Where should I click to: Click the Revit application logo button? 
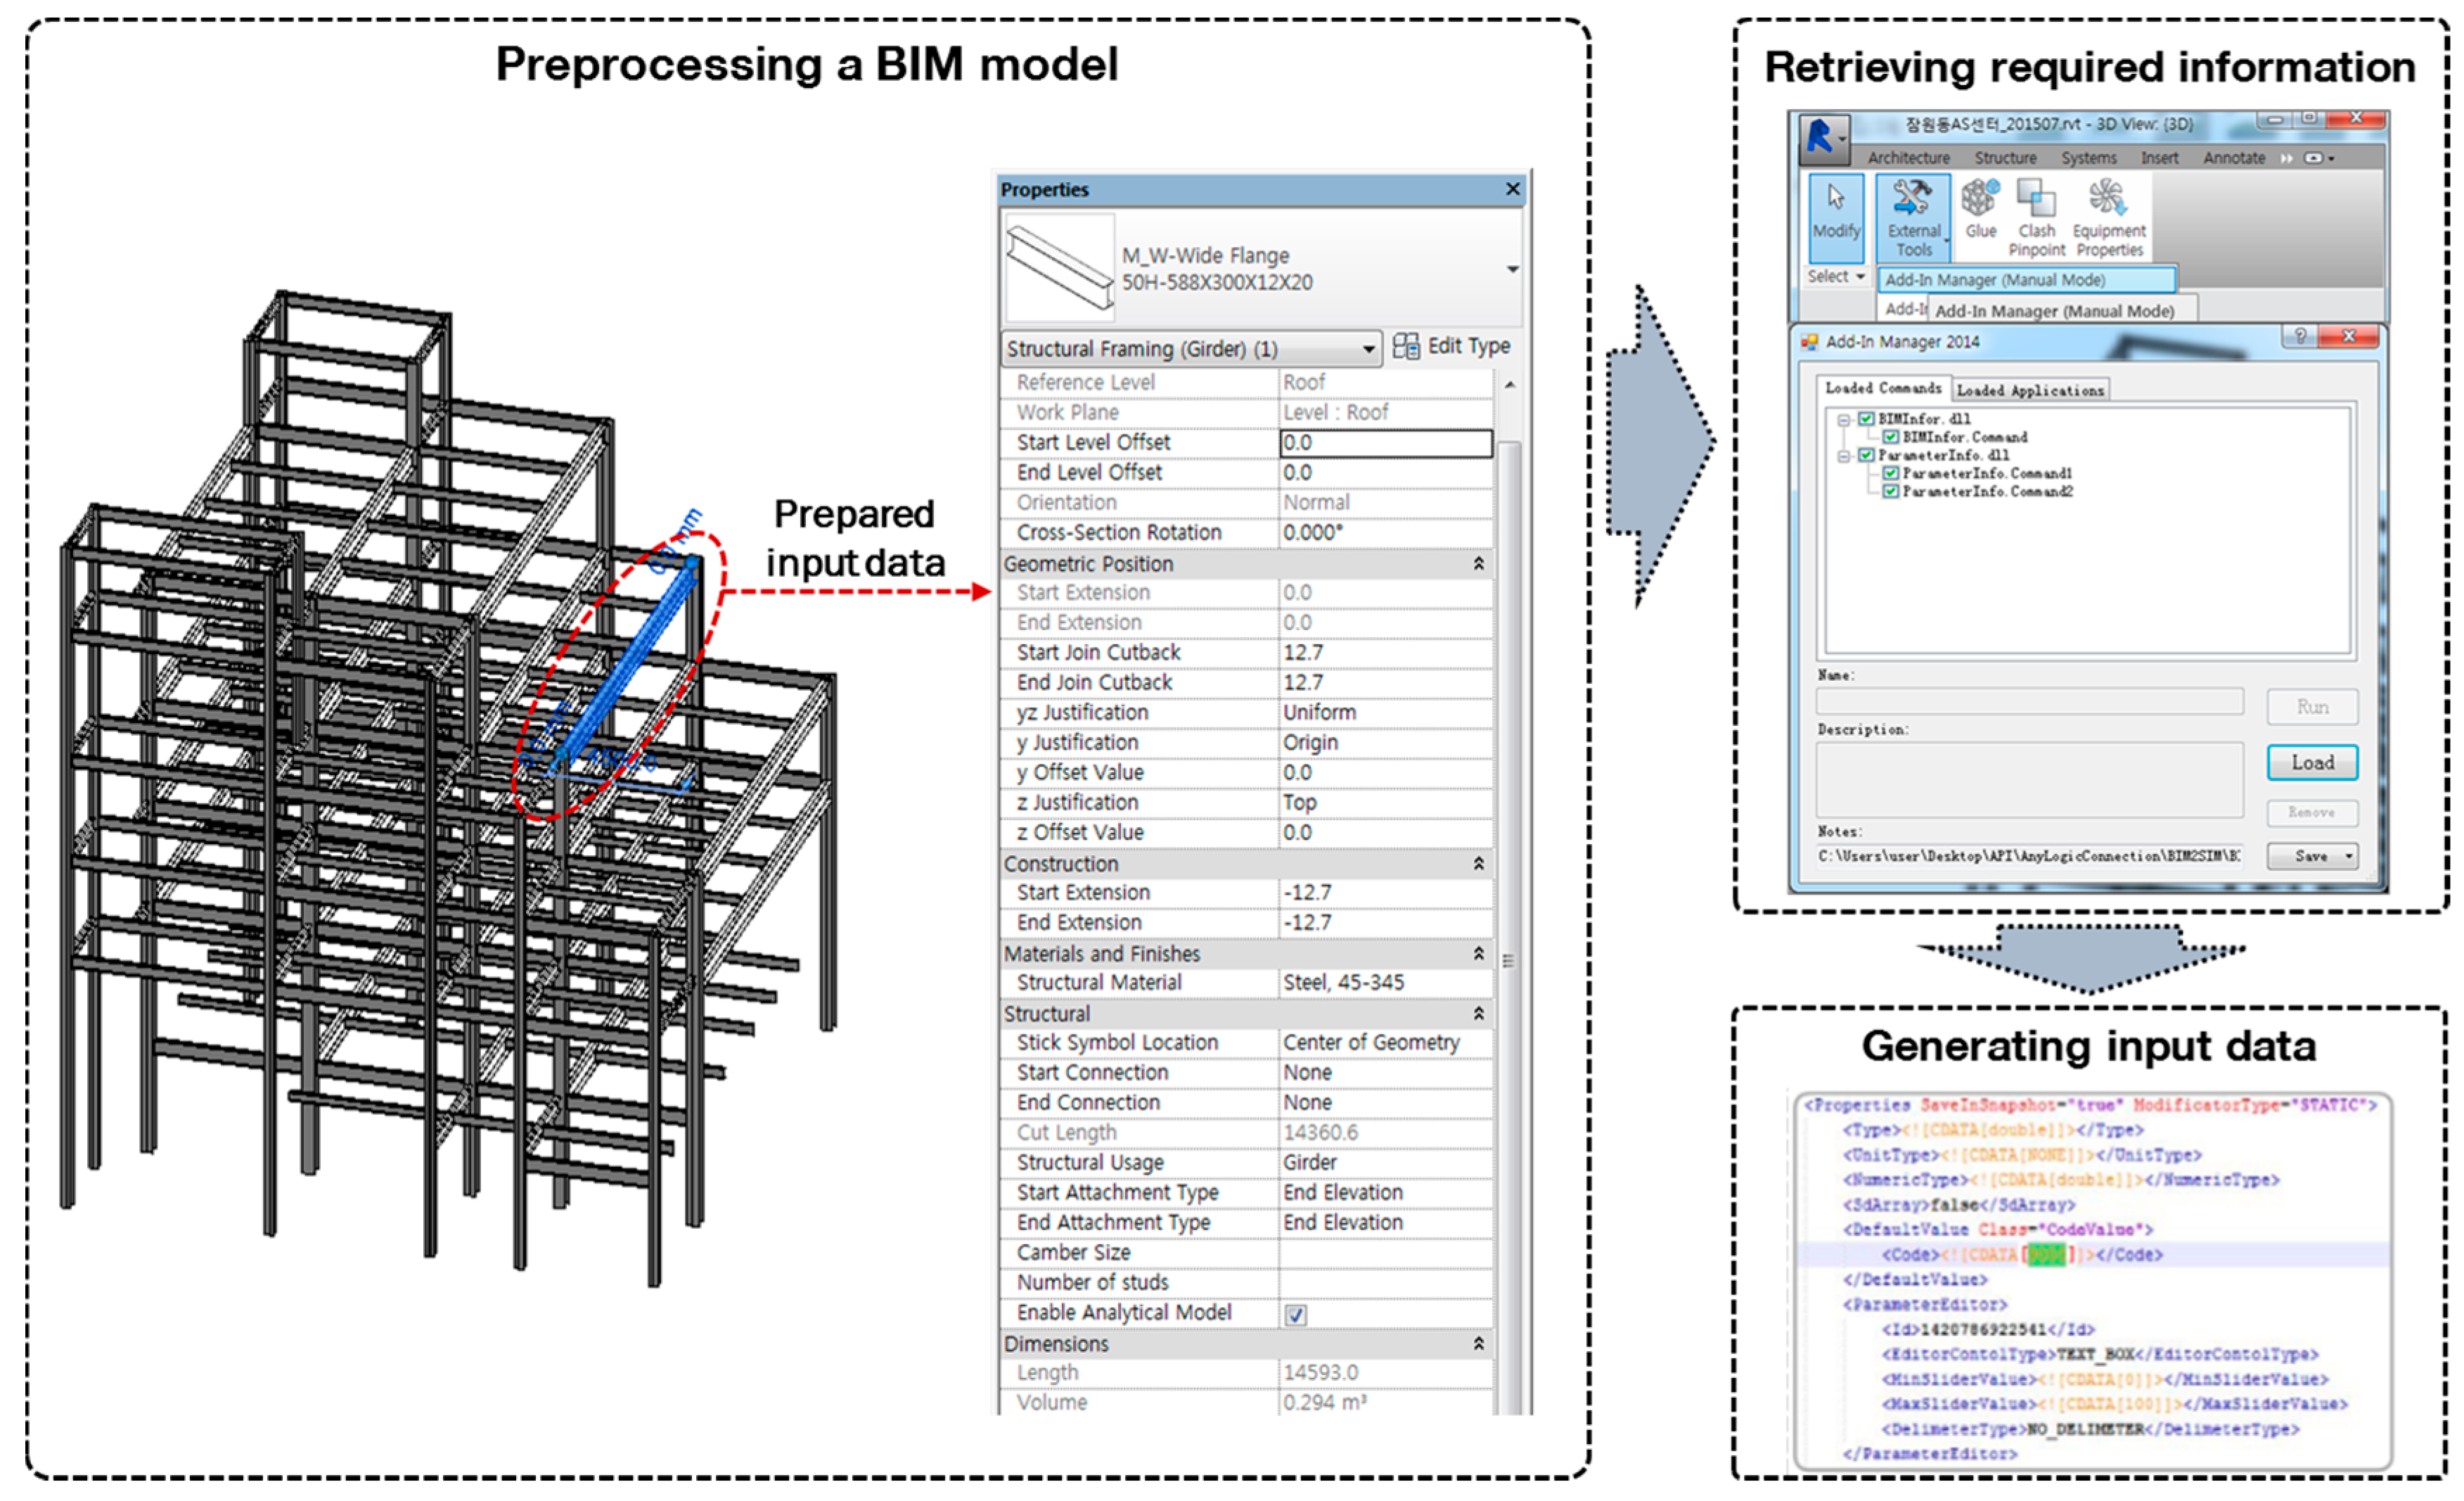point(1822,137)
